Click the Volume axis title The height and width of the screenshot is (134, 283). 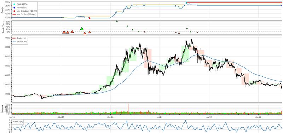(x=2, y=109)
